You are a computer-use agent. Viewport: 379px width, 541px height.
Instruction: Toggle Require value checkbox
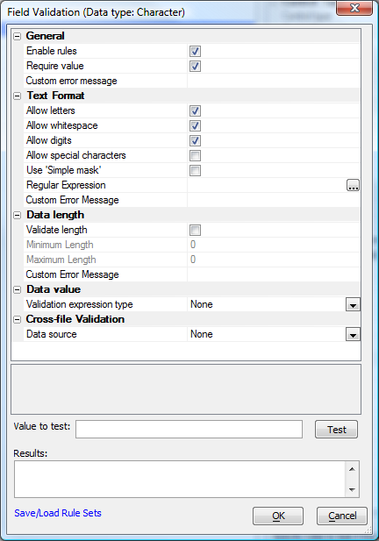[195, 67]
